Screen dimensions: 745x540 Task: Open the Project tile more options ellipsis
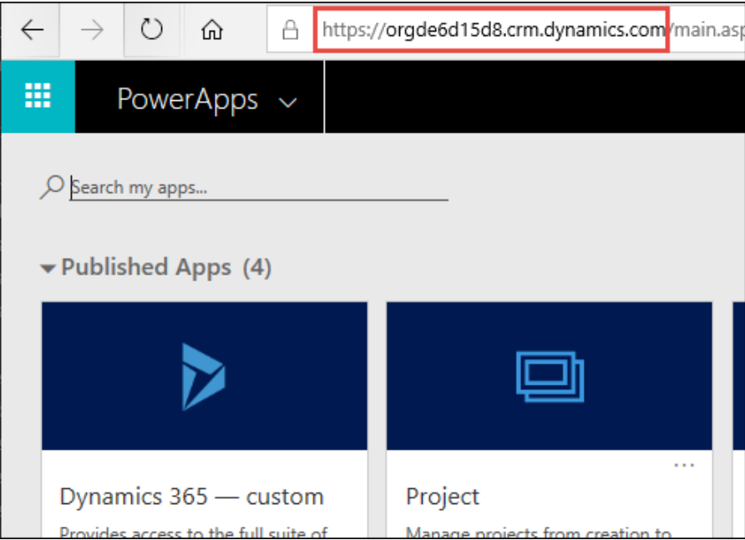click(684, 465)
